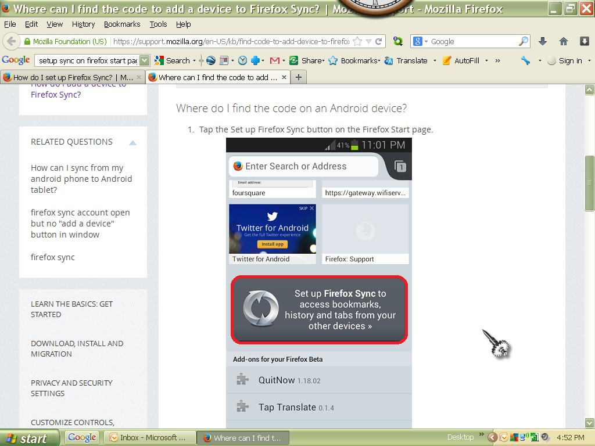Click in the Google search box
This screenshot has width=595, height=446.
click(x=474, y=41)
